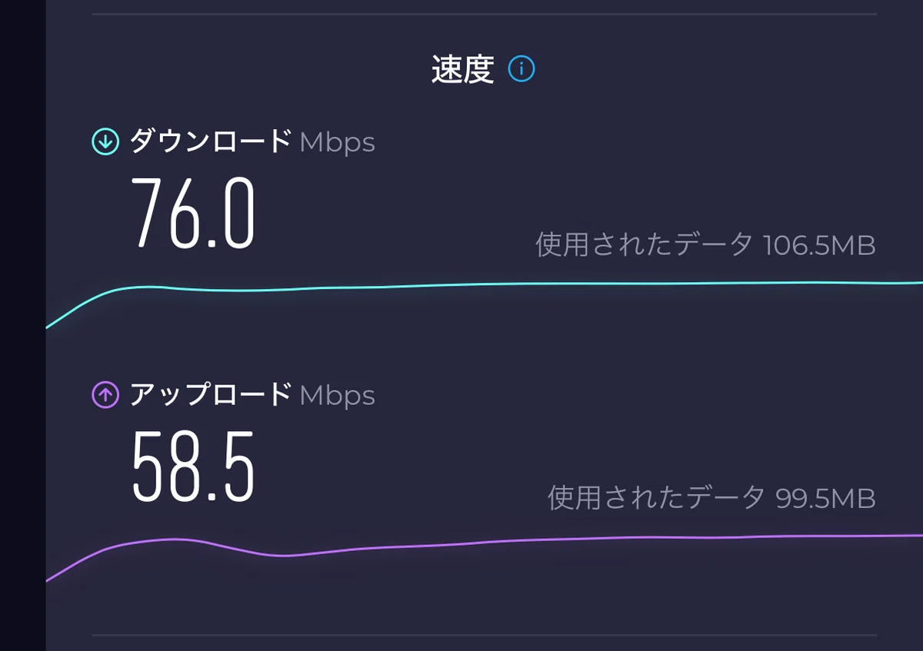Click the 99.5MB data amount

[825, 499]
